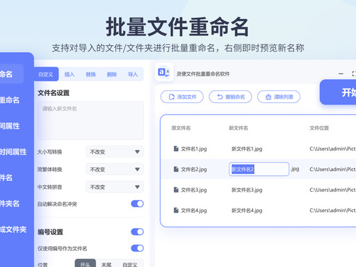Viewport: 356px width, 267px height.
Task: Click 添加文件 to add files
Action: point(182,97)
